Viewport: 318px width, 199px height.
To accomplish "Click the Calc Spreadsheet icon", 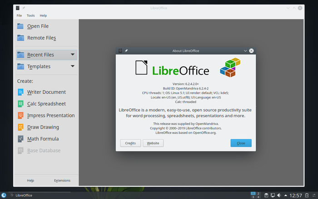I will [x=20, y=104].
